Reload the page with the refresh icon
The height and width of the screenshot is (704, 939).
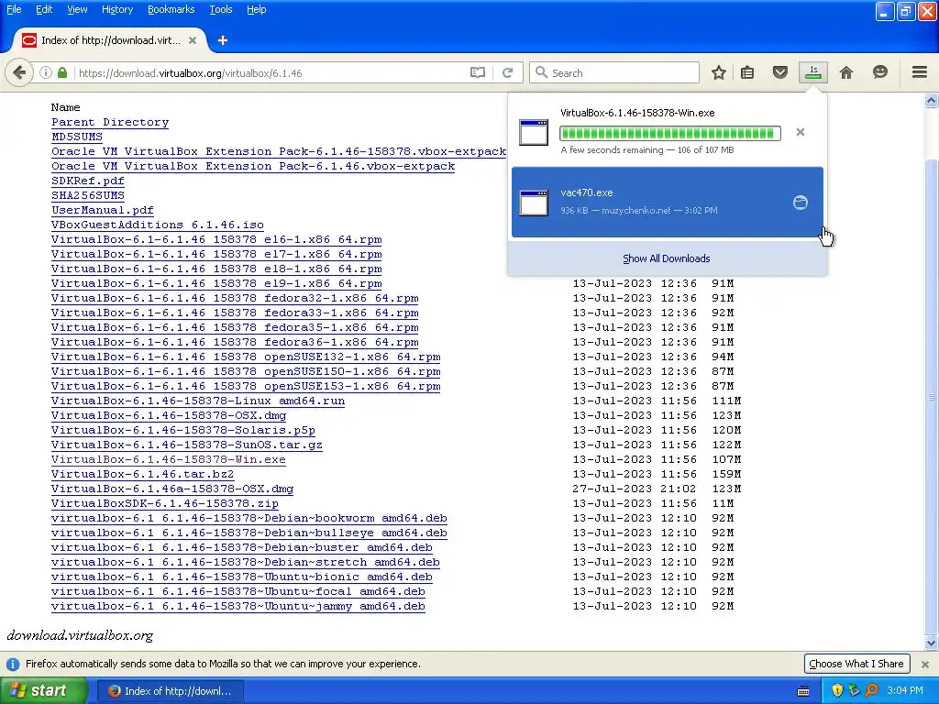[x=508, y=73]
